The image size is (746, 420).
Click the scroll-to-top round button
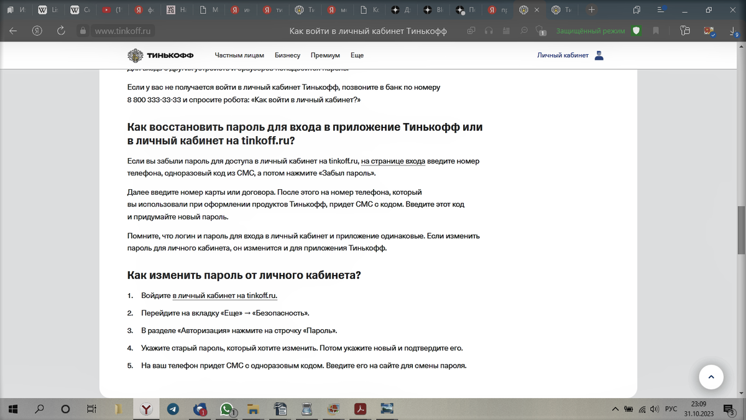[x=711, y=377]
